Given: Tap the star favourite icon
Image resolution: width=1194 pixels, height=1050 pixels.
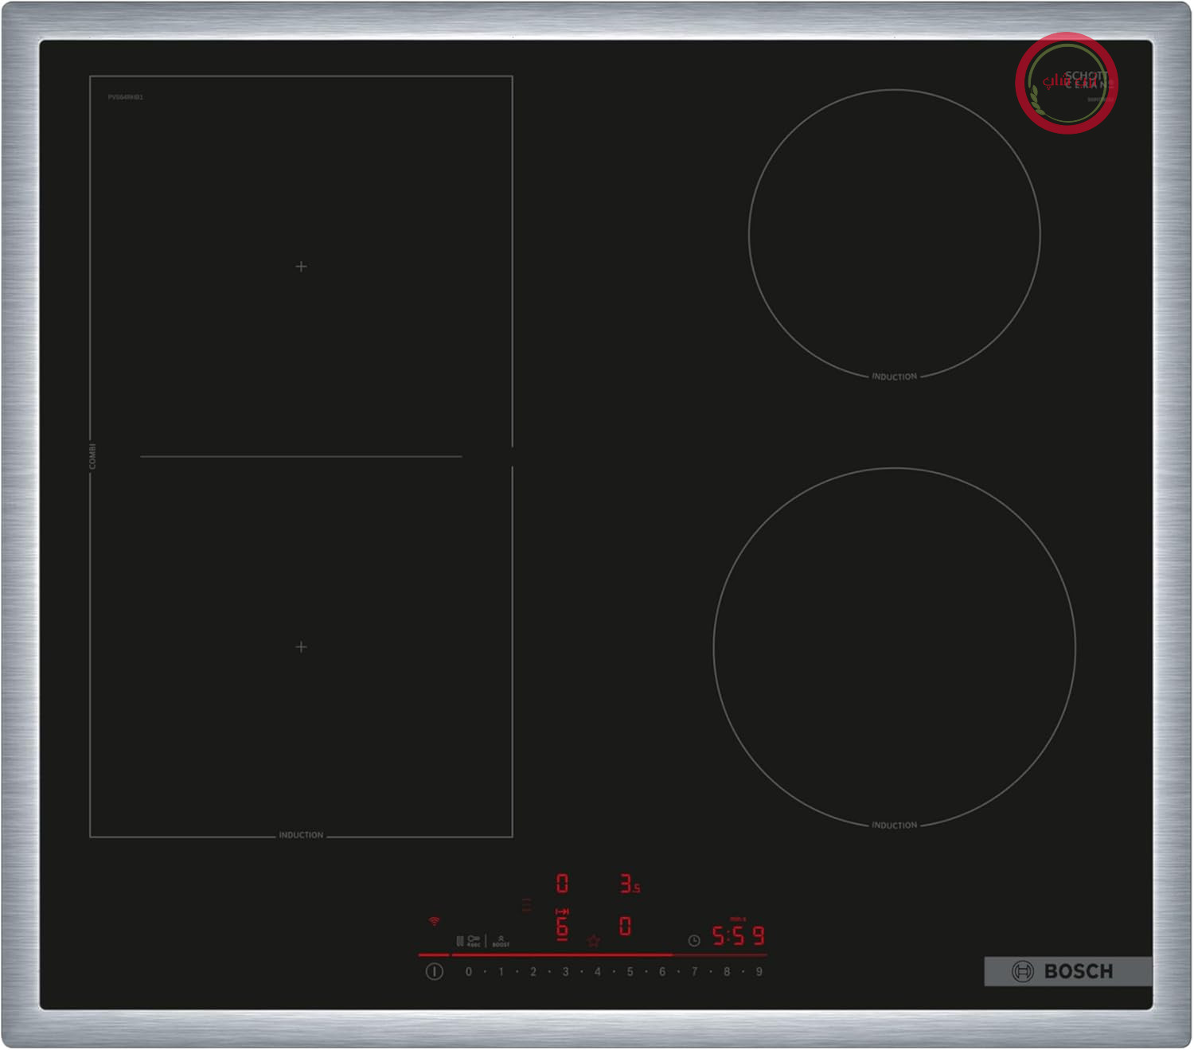Looking at the screenshot, I should tap(593, 941).
